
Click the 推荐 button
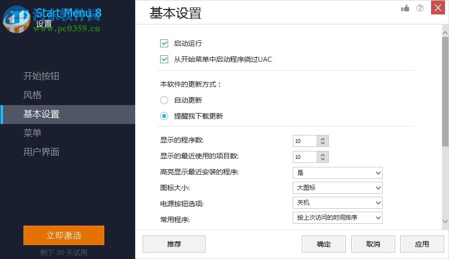(174, 244)
